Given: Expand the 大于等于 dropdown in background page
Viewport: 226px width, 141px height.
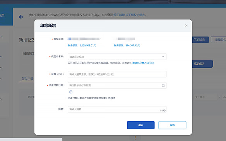Looking at the screenshot, I should (205, 97).
